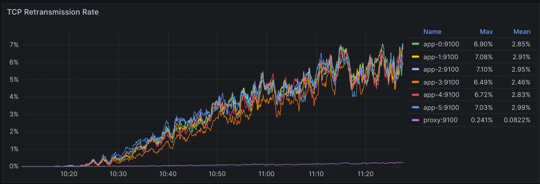Click the 0% y-axis label
This screenshot has width=540, height=184.
(14, 166)
